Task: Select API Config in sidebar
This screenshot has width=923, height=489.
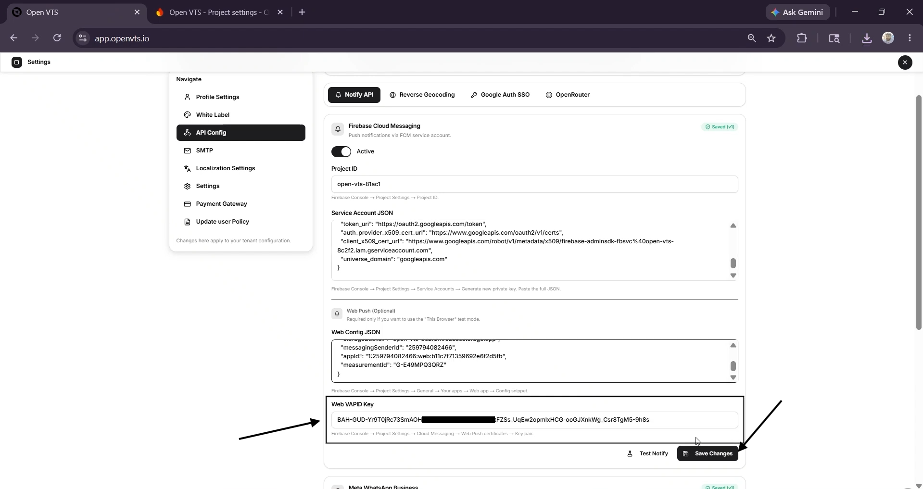Action: click(x=240, y=133)
